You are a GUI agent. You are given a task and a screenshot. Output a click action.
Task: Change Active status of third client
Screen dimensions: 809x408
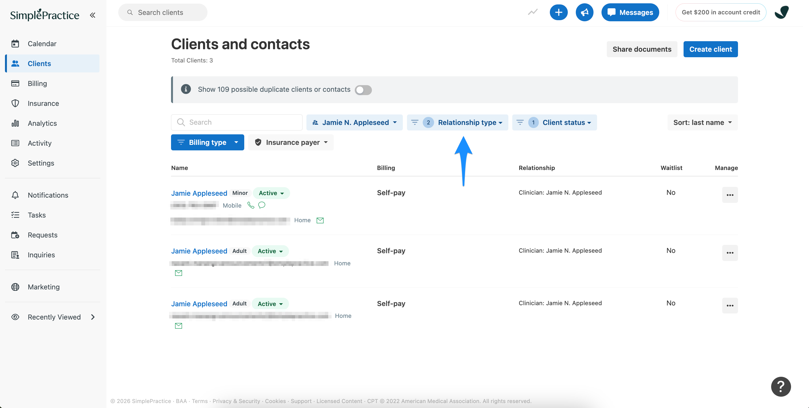click(270, 304)
